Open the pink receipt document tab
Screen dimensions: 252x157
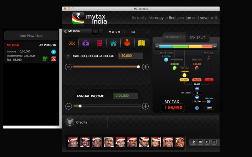(x=100, y=43)
